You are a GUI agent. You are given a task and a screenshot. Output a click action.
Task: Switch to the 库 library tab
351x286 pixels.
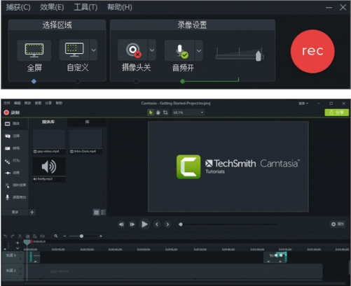point(87,122)
